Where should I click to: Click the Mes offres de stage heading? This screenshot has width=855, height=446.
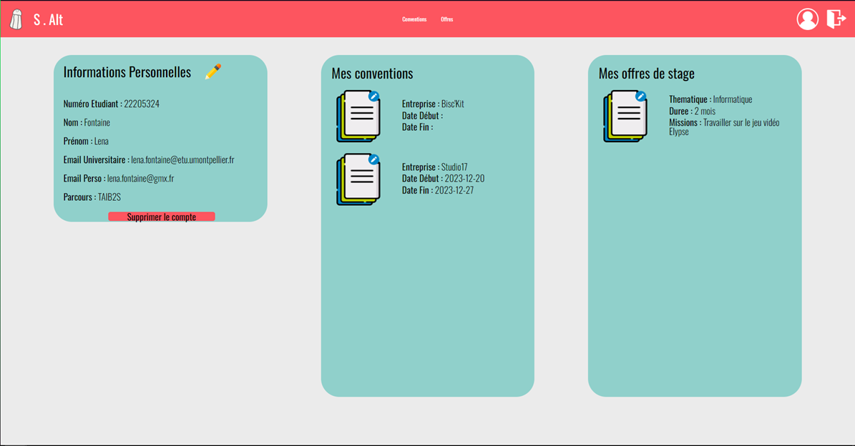pos(646,74)
